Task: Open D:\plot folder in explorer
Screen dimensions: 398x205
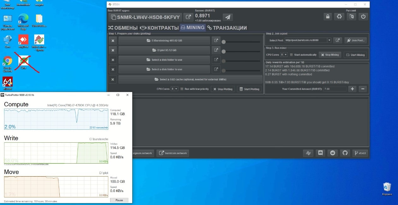Action: 216,50
